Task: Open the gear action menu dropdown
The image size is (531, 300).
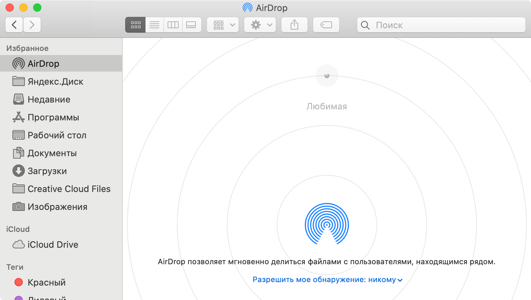Action: point(260,25)
